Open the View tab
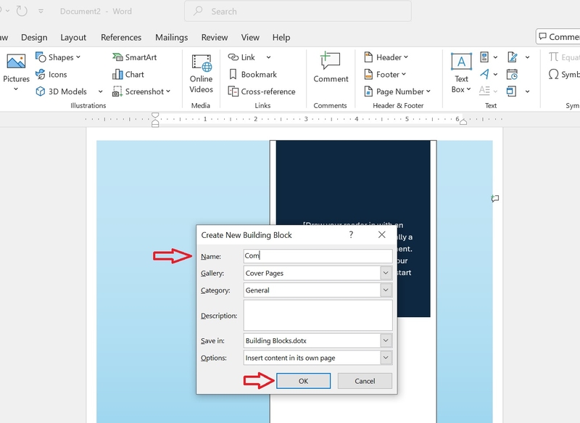The height and width of the screenshot is (423, 580). click(x=250, y=38)
